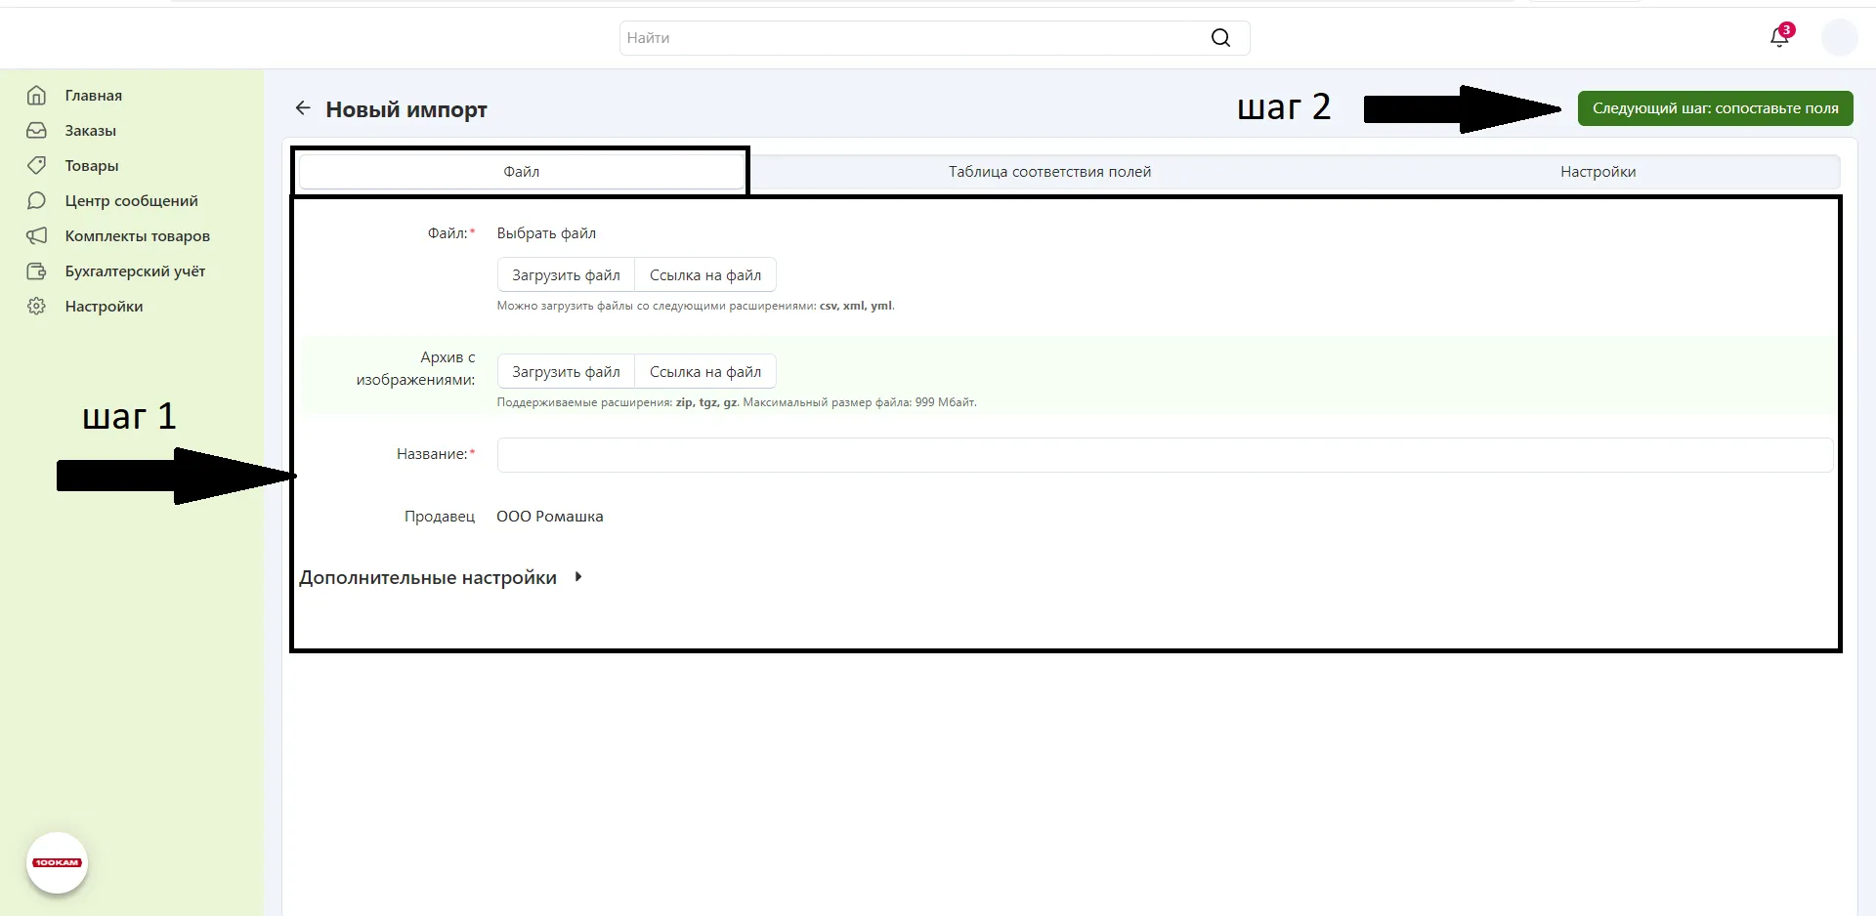This screenshot has width=1876, height=916.
Task: Open the Настройки gear icon in sidebar
Action: coord(36,307)
